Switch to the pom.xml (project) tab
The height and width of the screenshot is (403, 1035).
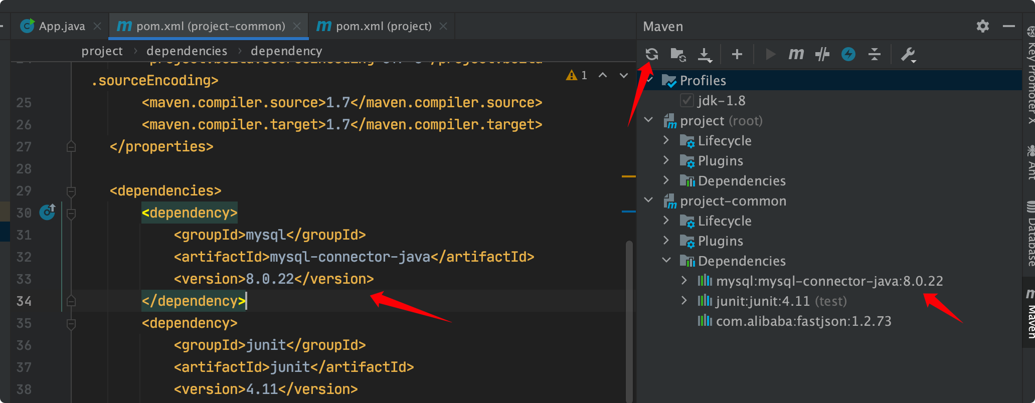coord(383,26)
